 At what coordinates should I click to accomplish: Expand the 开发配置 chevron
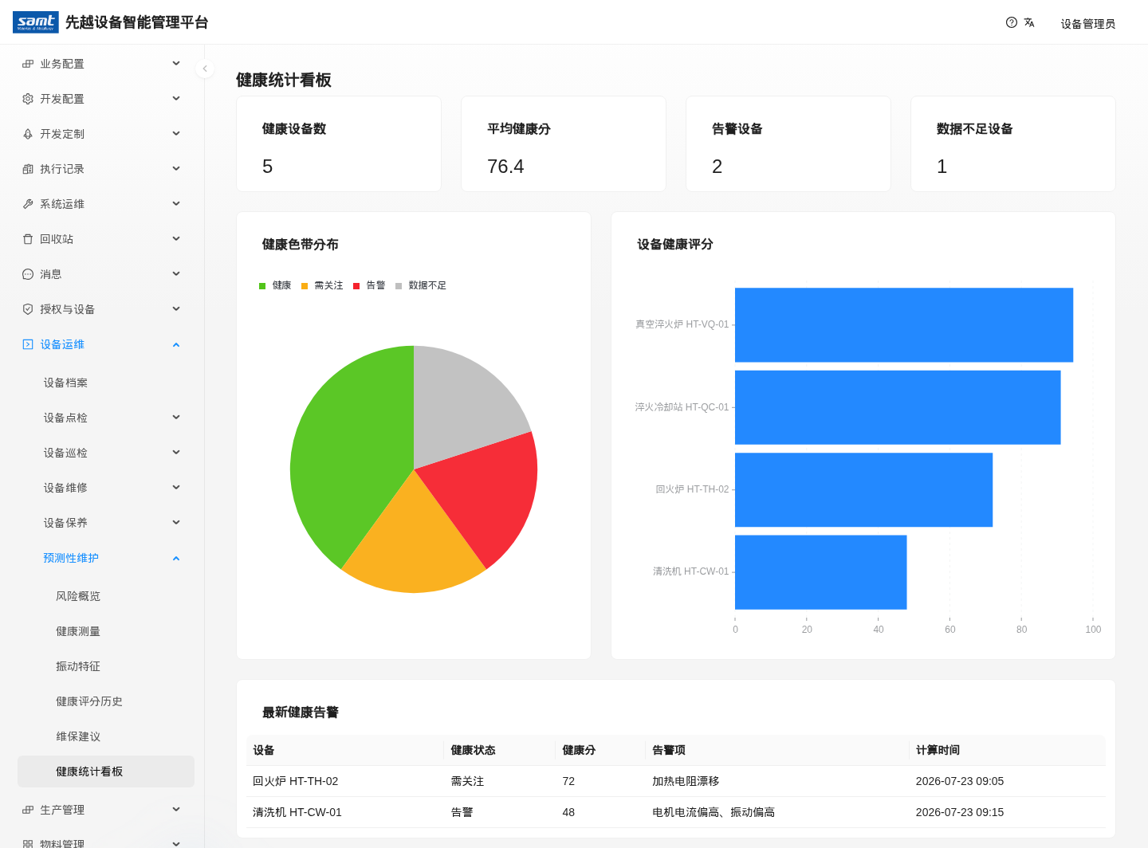click(176, 99)
